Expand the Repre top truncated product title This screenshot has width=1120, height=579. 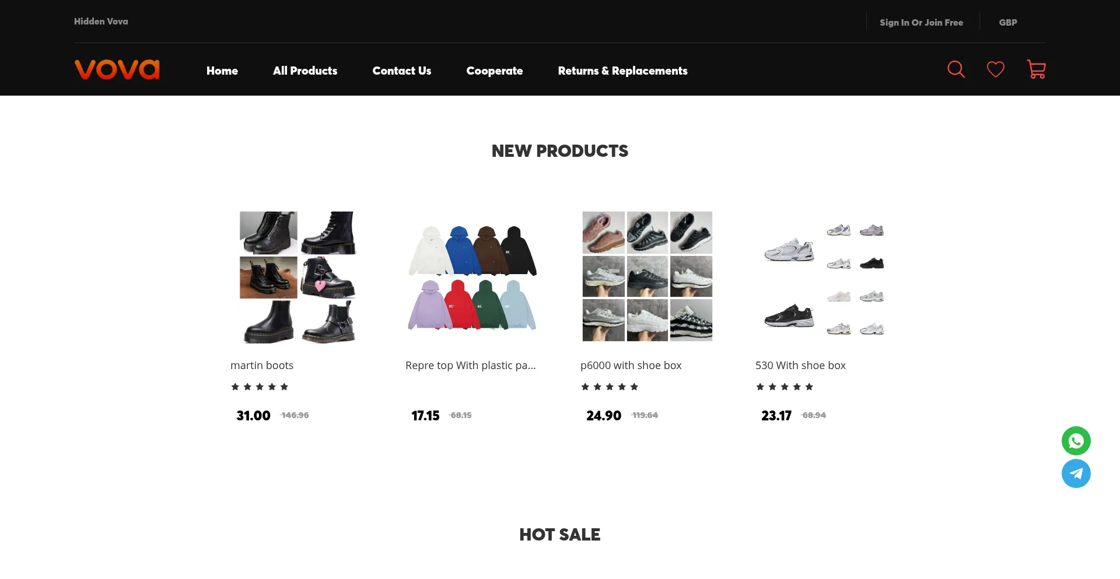tap(470, 365)
